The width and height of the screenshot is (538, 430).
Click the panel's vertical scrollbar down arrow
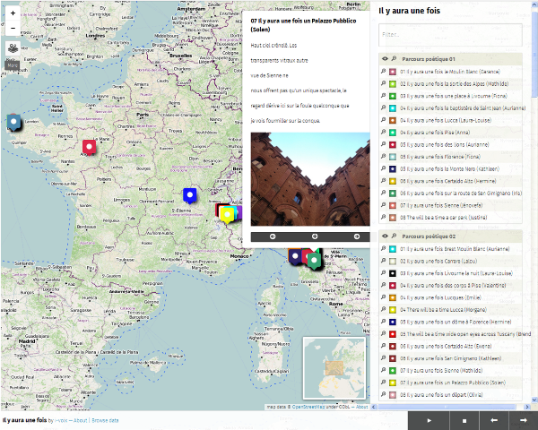click(534, 400)
